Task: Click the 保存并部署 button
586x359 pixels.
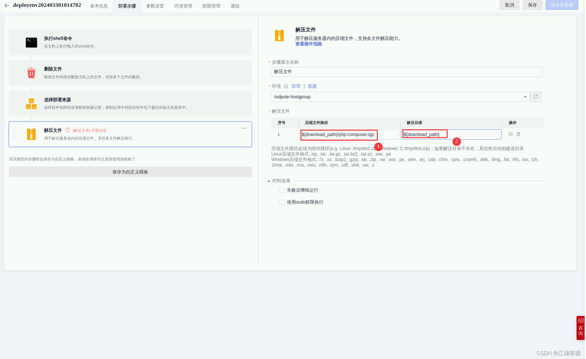Action: pos(562,5)
